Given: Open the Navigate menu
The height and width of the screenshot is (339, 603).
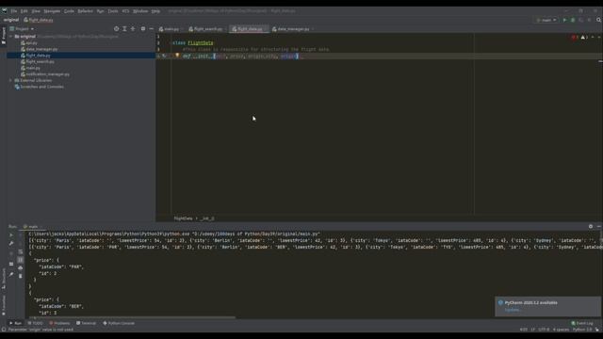Looking at the screenshot, I should coord(52,11).
